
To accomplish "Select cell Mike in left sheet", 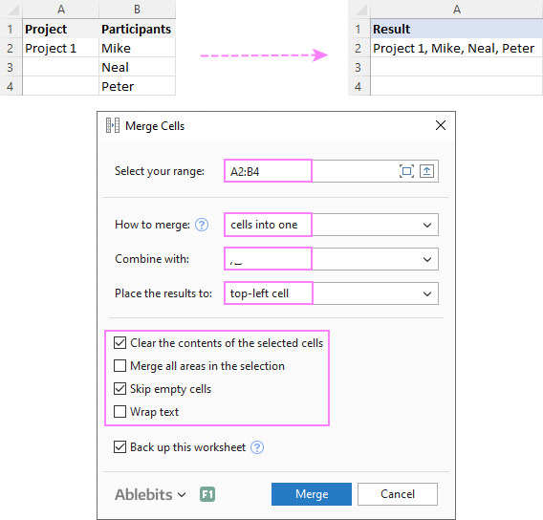I will pyautogui.click(x=137, y=48).
